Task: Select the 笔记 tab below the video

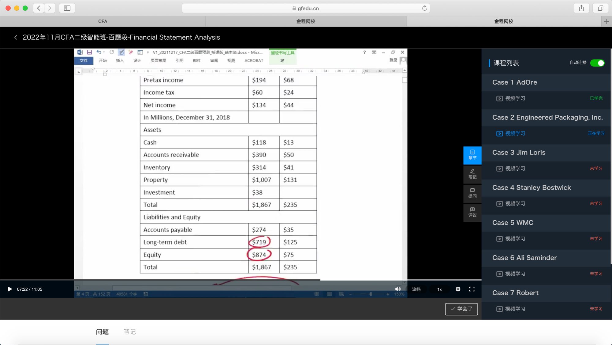Action: coord(129,332)
